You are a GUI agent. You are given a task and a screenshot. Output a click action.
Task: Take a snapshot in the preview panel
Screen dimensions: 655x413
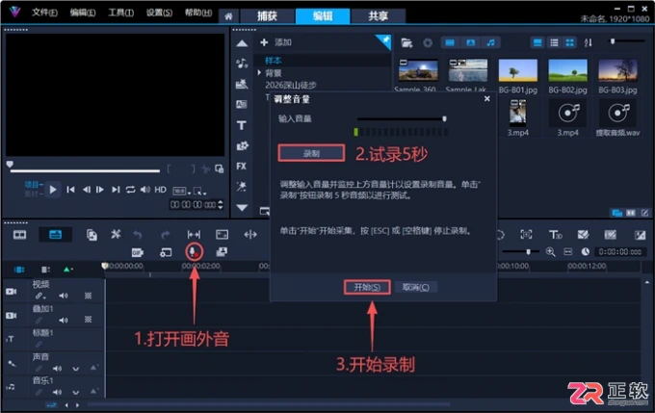coord(220,168)
